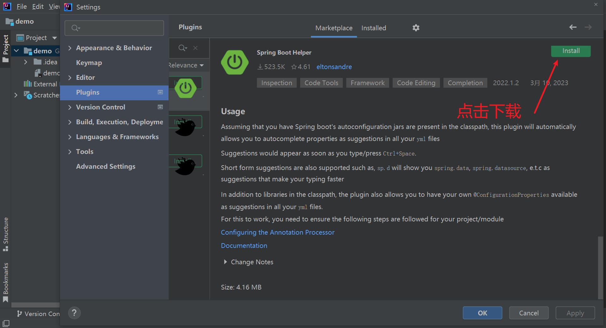Click the Completion tag
The image size is (606, 328).
pos(465,83)
